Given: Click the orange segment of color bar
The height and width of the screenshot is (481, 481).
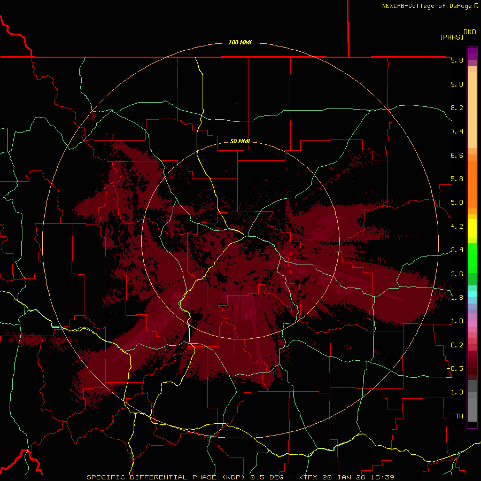Looking at the screenshot, I should (x=472, y=184).
